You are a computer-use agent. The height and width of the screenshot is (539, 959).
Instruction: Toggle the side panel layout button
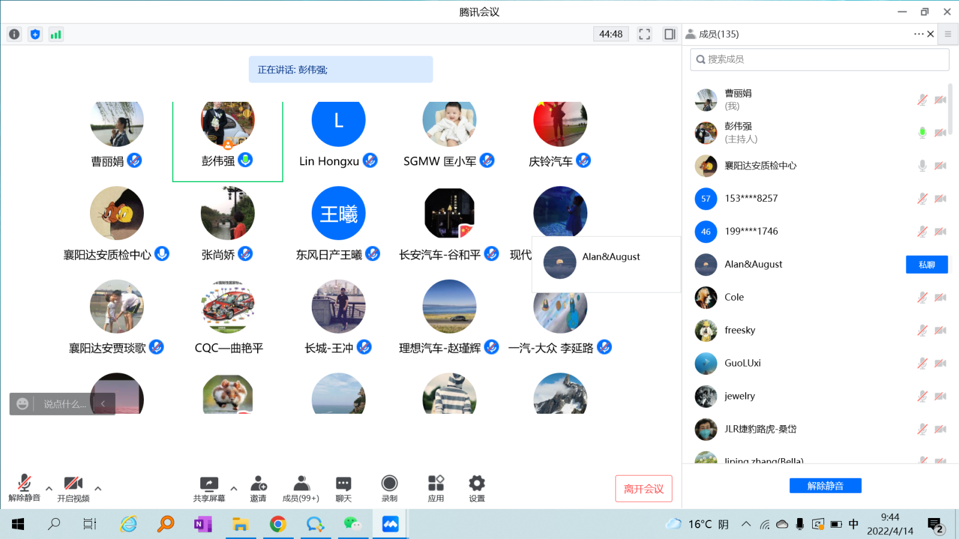coord(670,34)
